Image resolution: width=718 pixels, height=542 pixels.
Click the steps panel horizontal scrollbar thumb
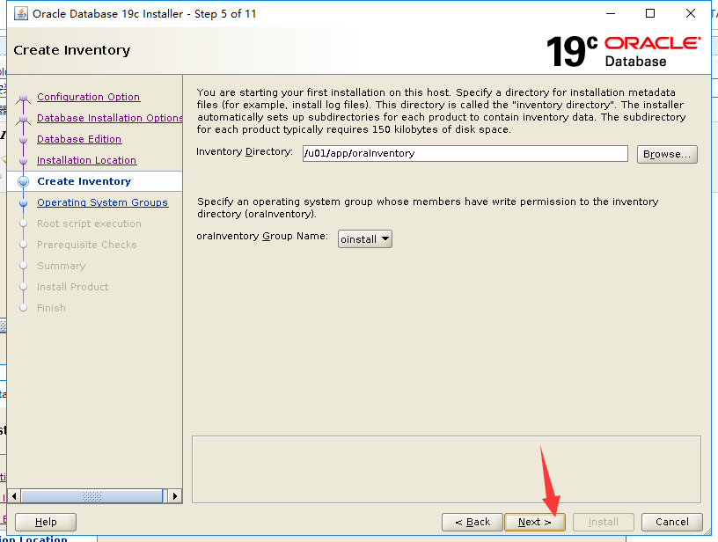[x=92, y=496]
